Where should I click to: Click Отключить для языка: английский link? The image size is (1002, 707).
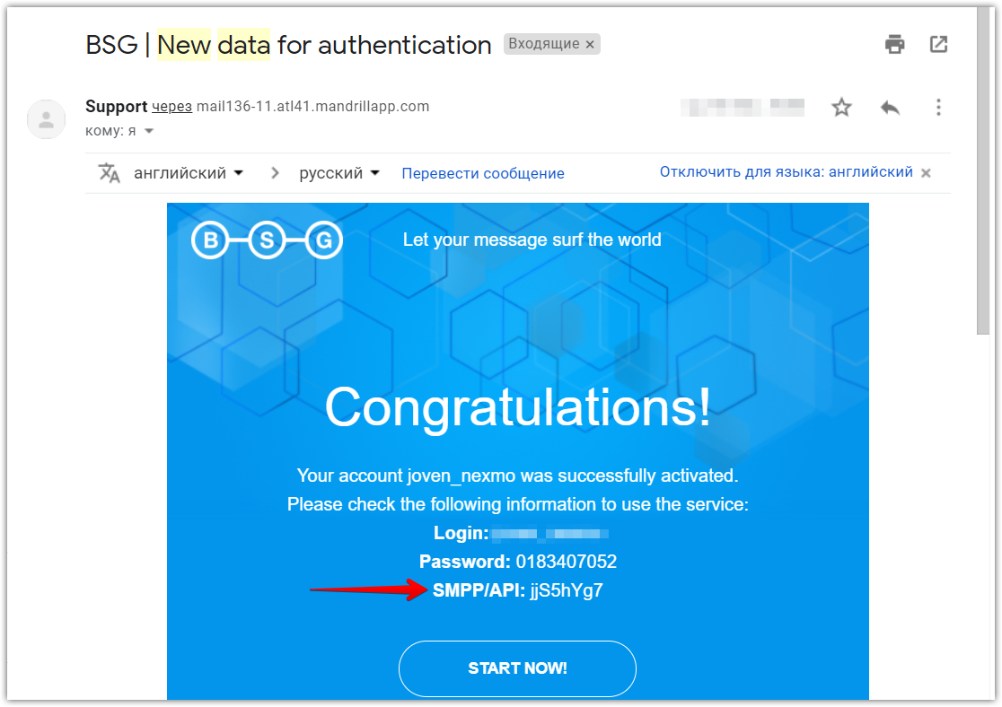point(786,171)
